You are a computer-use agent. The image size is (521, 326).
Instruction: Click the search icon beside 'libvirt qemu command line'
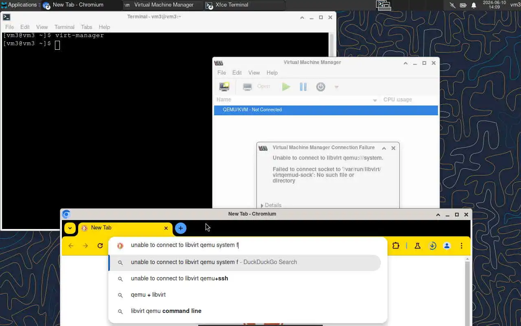point(120,312)
